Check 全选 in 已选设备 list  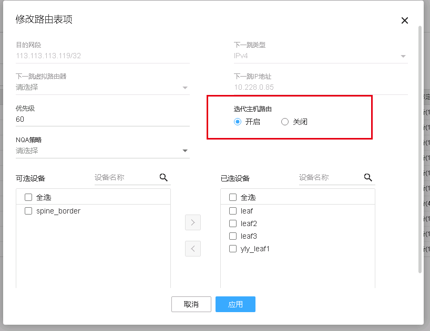click(x=233, y=198)
